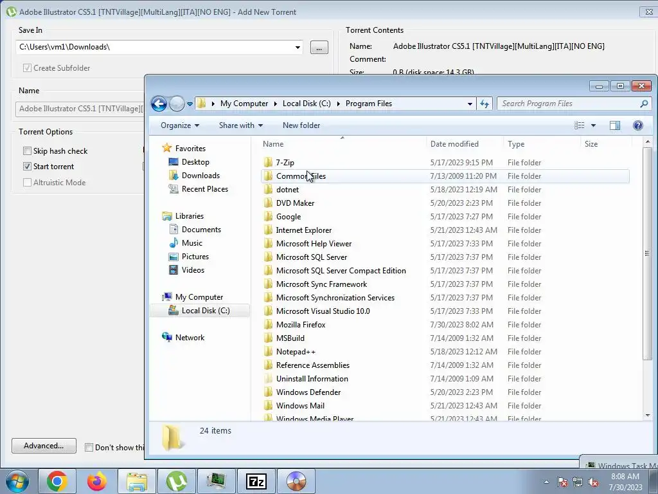Open the view options dropdown arrow

click(593, 125)
